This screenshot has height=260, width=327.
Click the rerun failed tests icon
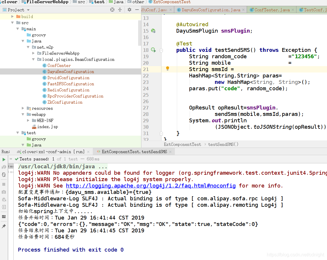(x=4, y=167)
